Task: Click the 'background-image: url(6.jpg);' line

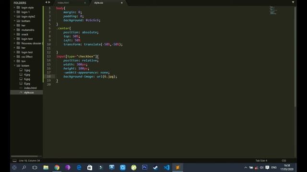Action: (90, 76)
